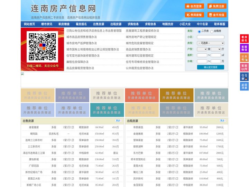
Task: Click the orange 公众号 side icon
Action: point(244,58)
